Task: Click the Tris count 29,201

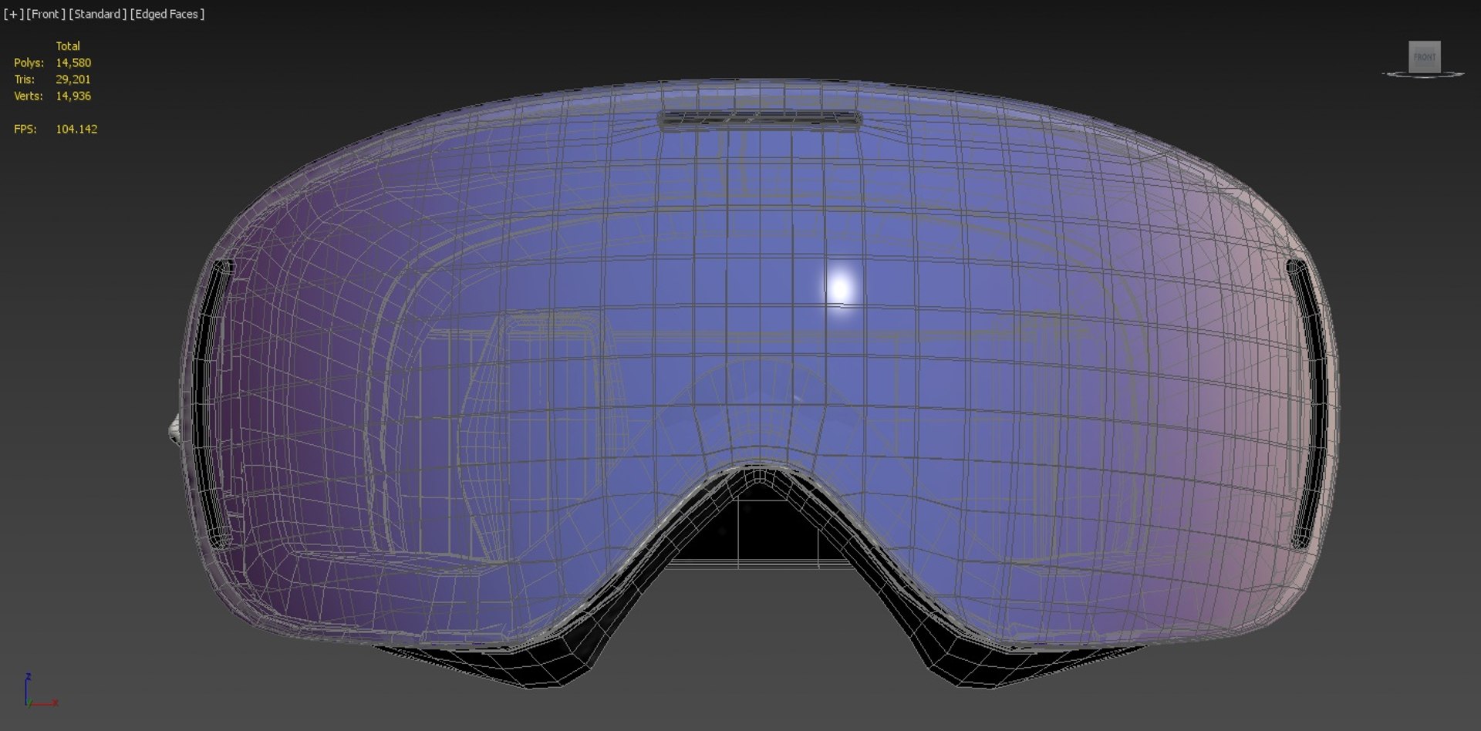Action: (73, 79)
